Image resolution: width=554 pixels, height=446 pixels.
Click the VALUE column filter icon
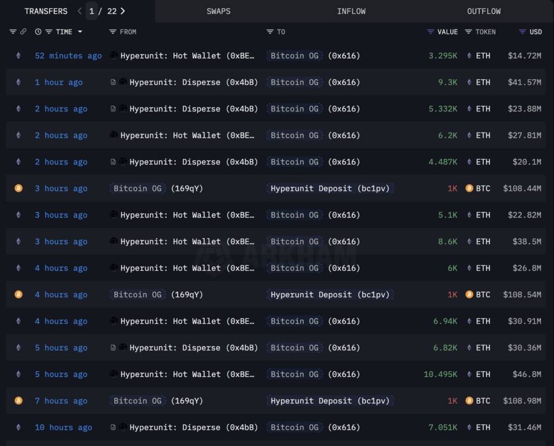(x=430, y=32)
